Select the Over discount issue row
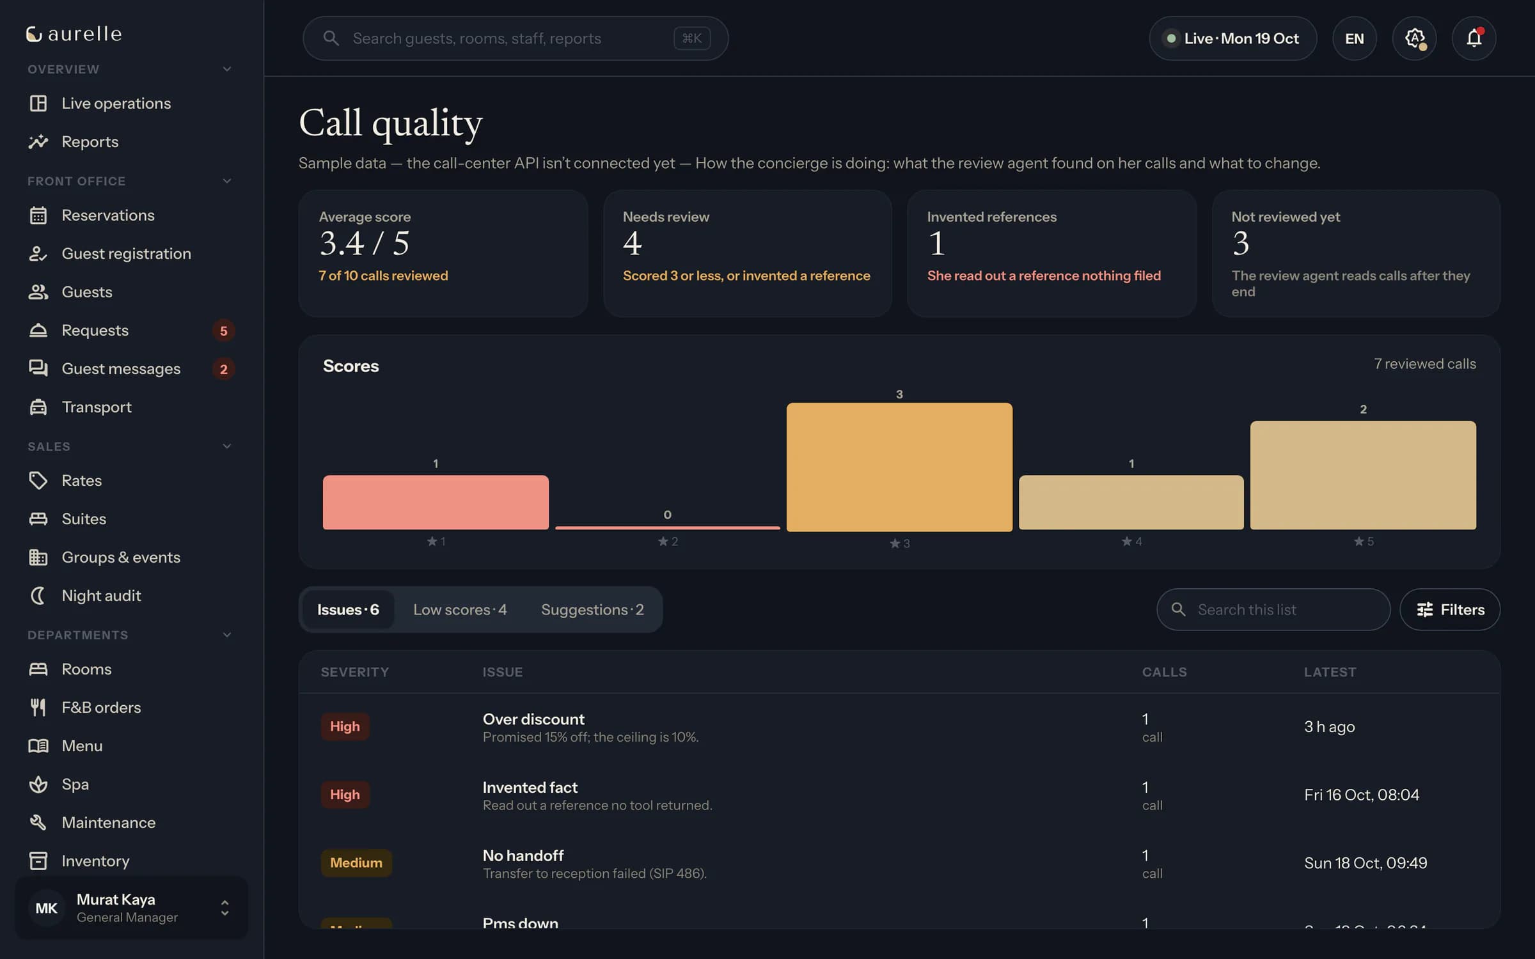 click(x=899, y=727)
